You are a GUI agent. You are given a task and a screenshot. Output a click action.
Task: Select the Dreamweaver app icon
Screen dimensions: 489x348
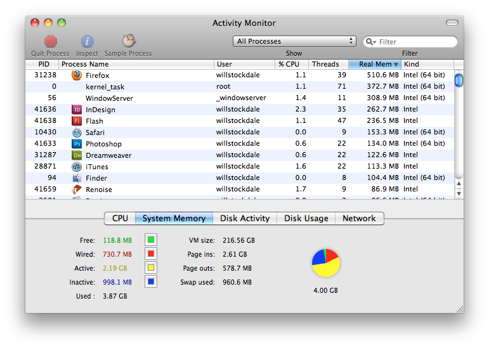point(77,155)
